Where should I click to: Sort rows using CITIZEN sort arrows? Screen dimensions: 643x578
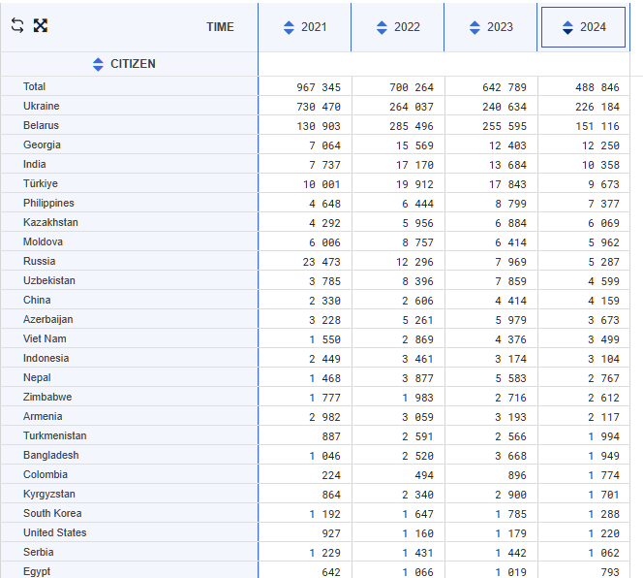98,64
